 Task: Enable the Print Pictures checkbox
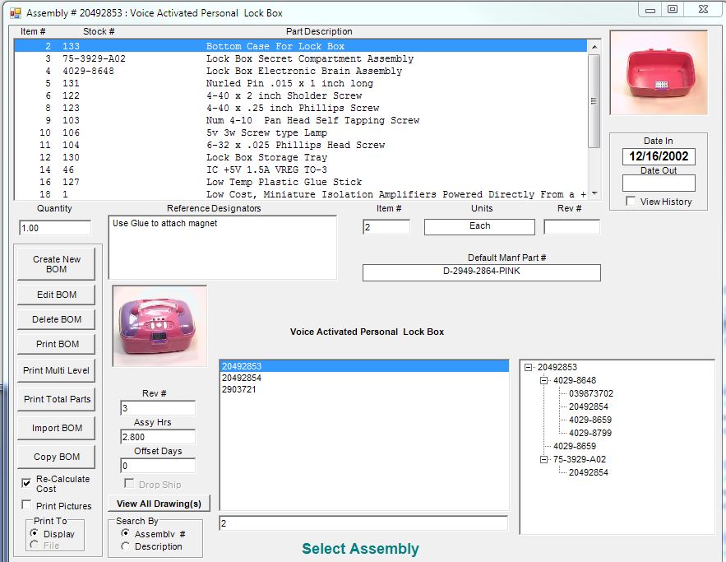coord(26,505)
